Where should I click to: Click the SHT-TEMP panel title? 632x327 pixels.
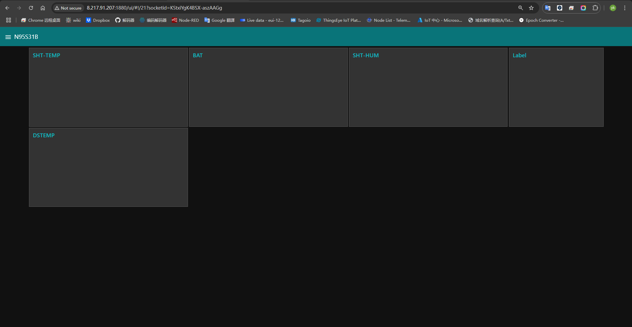[x=46, y=55]
